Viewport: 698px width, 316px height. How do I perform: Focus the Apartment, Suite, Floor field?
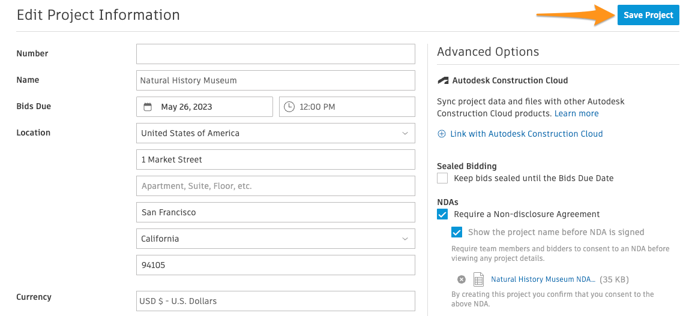click(275, 186)
